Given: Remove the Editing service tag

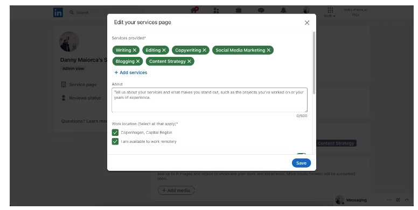Looking at the screenshot, I should [164, 50].
